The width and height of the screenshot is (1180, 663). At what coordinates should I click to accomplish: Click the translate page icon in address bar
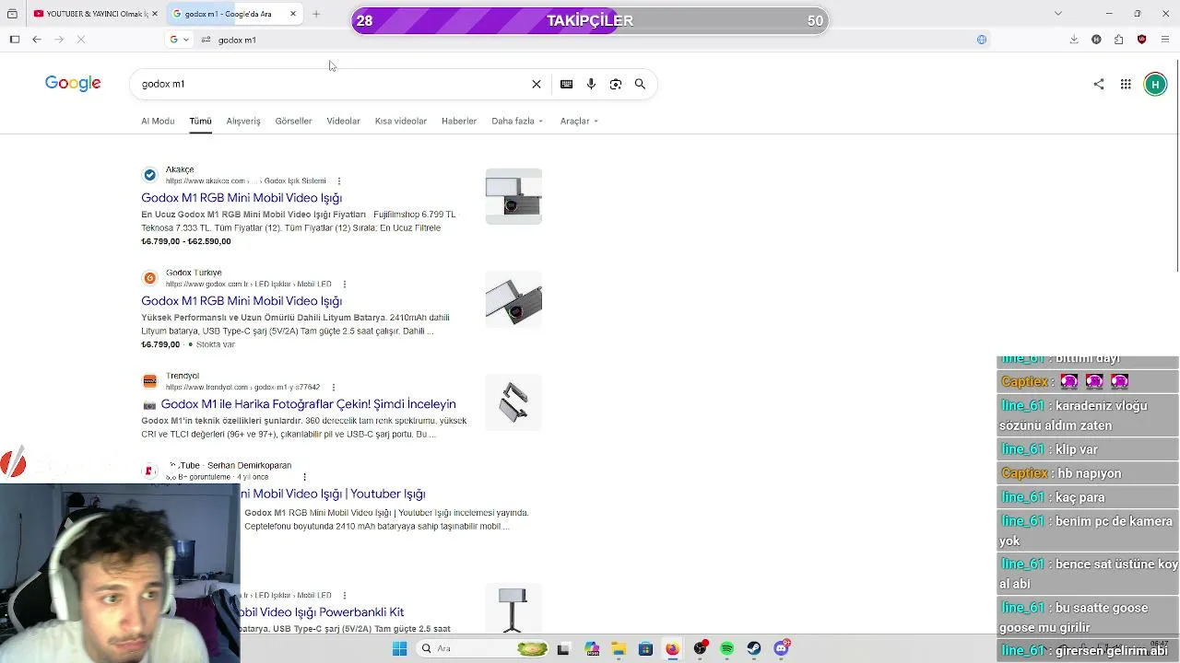pos(982,40)
